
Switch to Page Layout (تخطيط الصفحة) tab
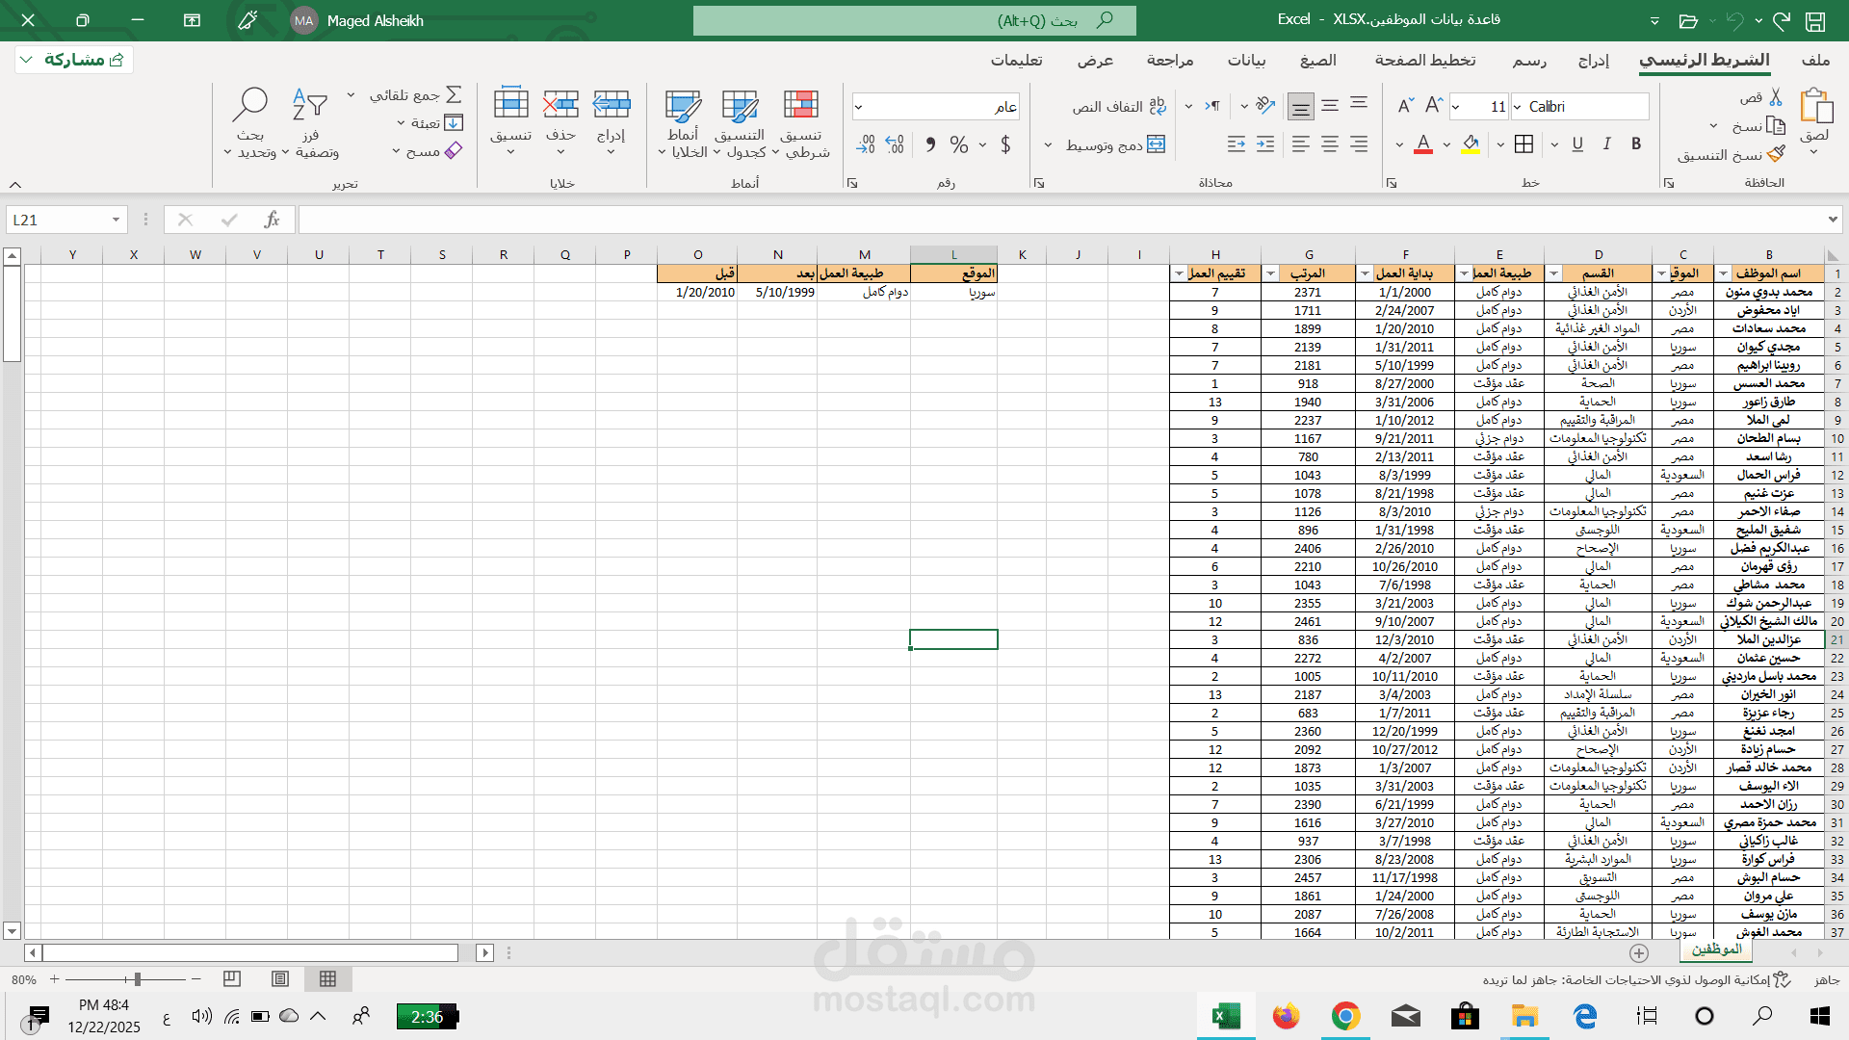pyautogui.click(x=1425, y=60)
